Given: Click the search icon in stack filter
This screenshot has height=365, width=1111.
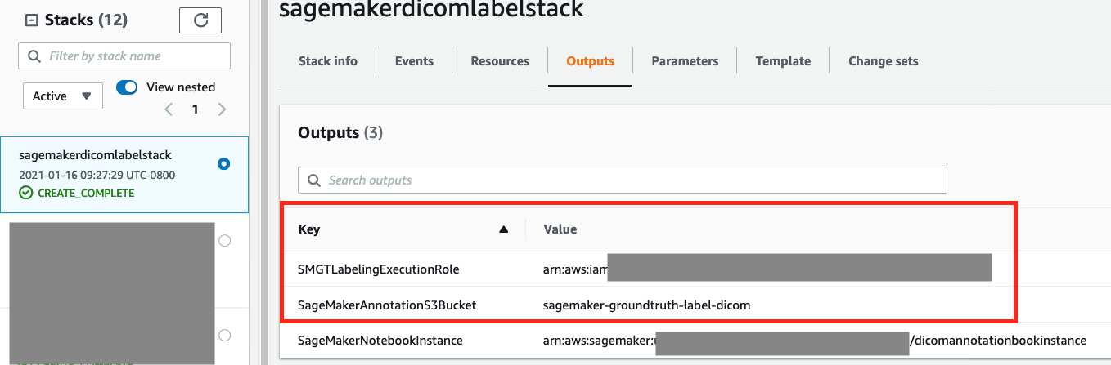Looking at the screenshot, I should [34, 56].
